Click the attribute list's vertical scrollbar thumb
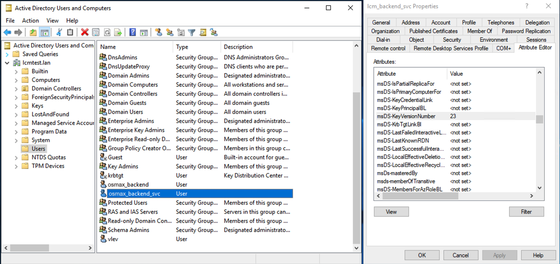 click(539, 119)
